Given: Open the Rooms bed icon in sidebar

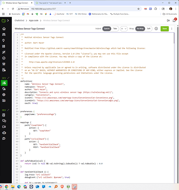Looking at the screenshot, I should 4,35.
